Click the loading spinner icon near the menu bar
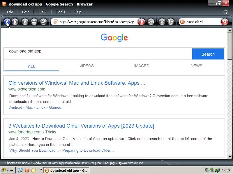The image size is (233, 174). tap(225, 12)
